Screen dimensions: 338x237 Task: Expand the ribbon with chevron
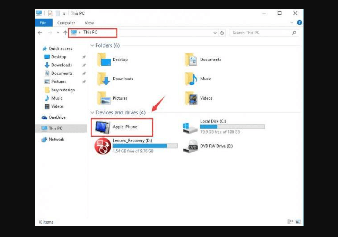click(x=292, y=22)
